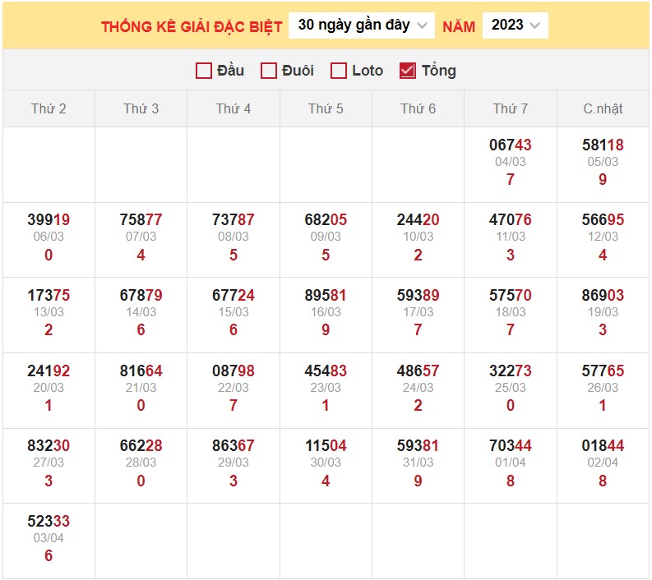
Task: Check the Loto option box
Action: coord(338,71)
